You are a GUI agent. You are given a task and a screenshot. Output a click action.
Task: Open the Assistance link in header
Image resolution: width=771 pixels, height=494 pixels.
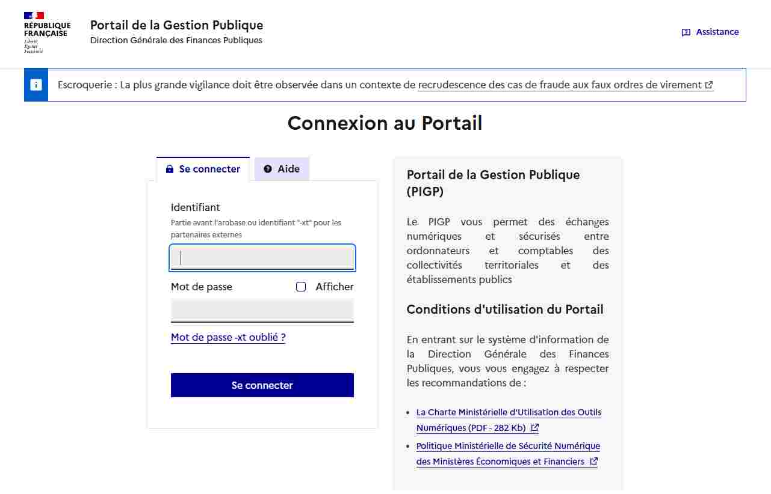[x=710, y=32]
